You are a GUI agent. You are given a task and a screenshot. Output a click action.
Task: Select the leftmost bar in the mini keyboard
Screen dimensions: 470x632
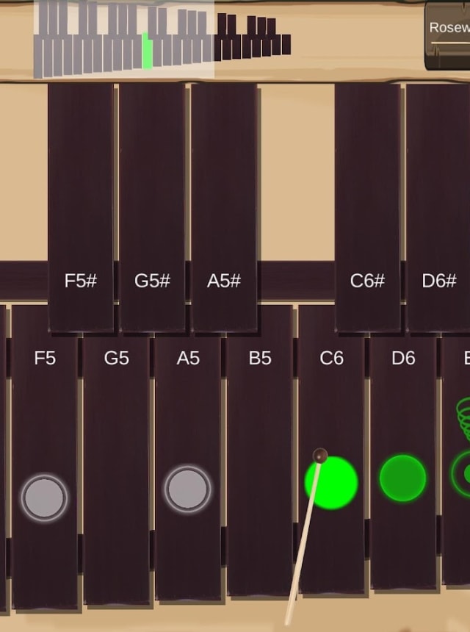pos(38,57)
